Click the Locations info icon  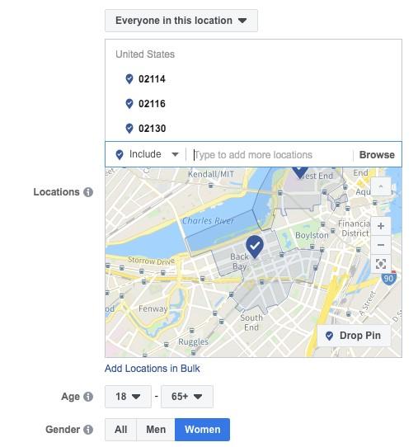88,192
